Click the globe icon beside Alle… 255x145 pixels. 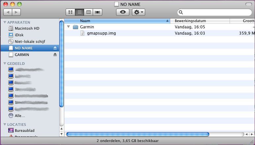[11, 116]
